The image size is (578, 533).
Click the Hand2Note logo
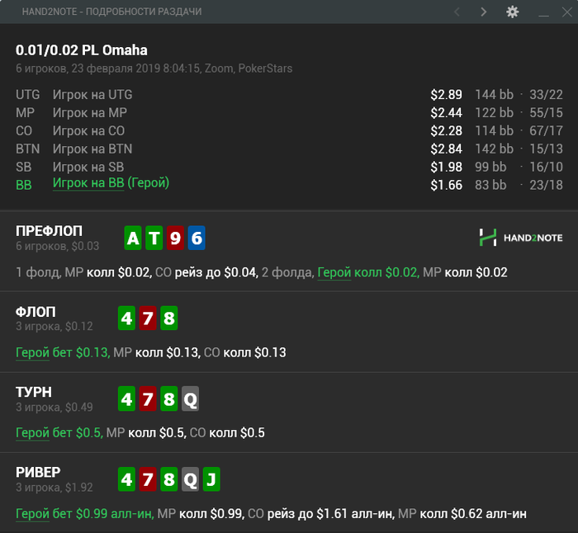click(x=521, y=238)
